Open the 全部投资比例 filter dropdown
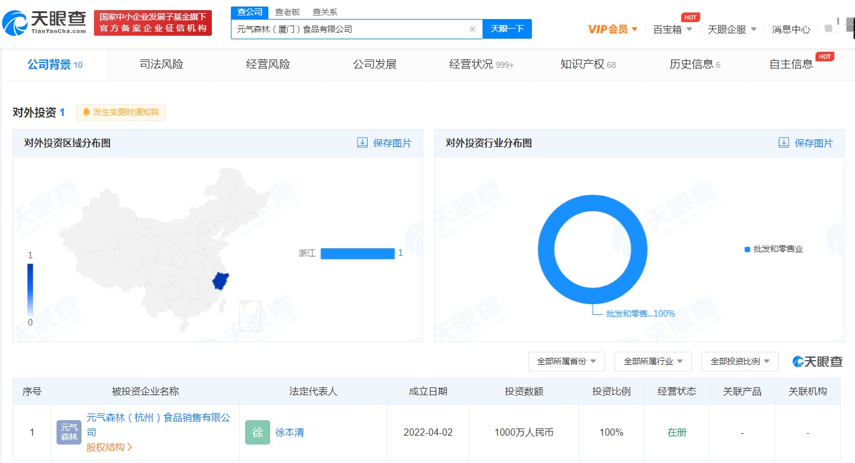 coord(740,361)
